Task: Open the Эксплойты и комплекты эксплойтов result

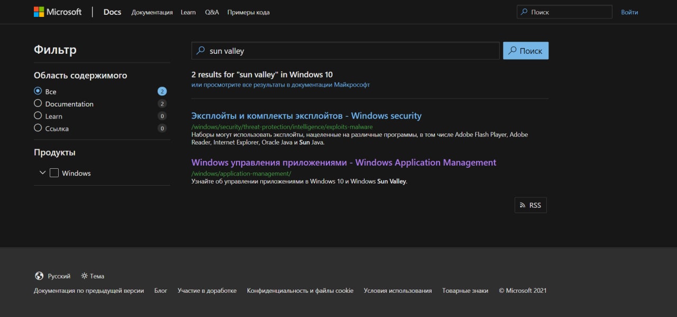Action: click(x=306, y=116)
